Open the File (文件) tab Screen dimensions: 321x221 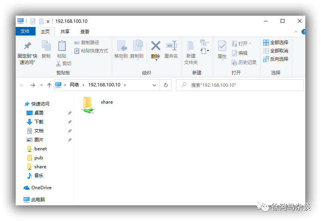click(25, 31)
